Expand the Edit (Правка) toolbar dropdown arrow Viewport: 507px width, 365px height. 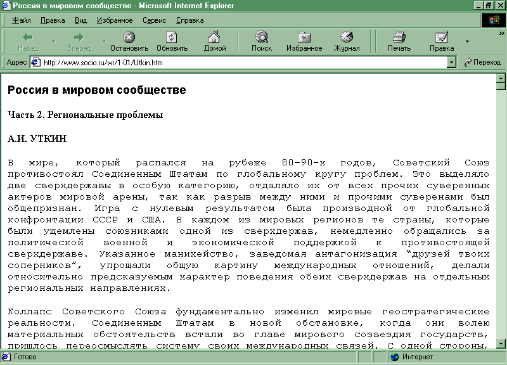(x=467, y=42)
